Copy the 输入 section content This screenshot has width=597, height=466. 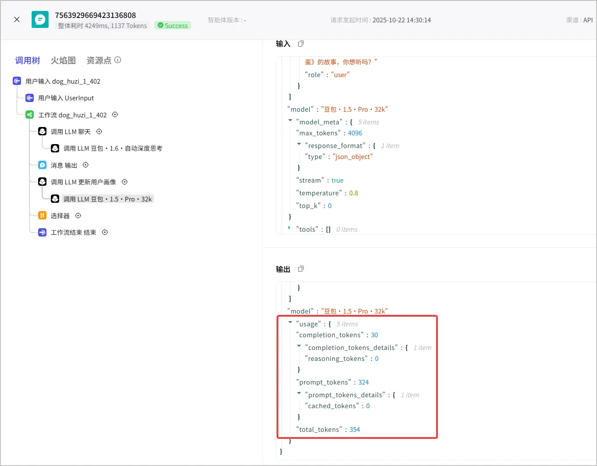click(301, 44)
